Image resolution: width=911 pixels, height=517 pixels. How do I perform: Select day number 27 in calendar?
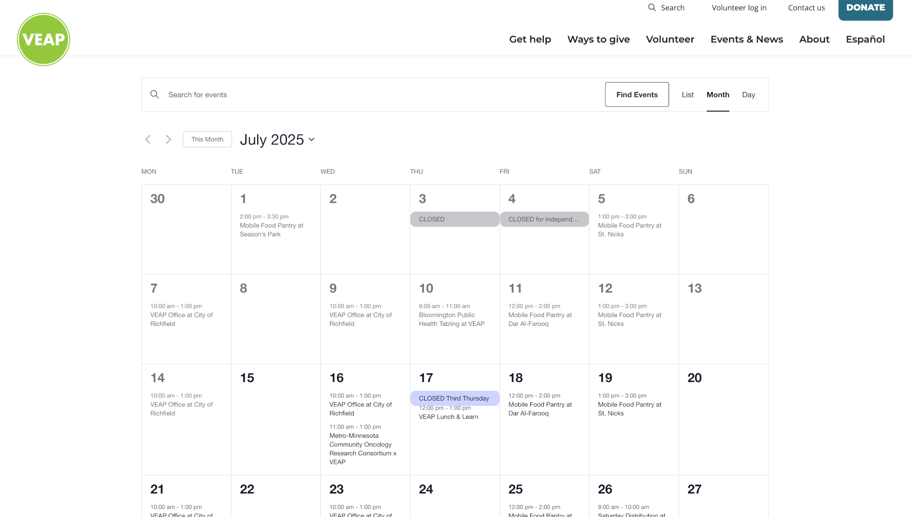[x=694, y=489]
